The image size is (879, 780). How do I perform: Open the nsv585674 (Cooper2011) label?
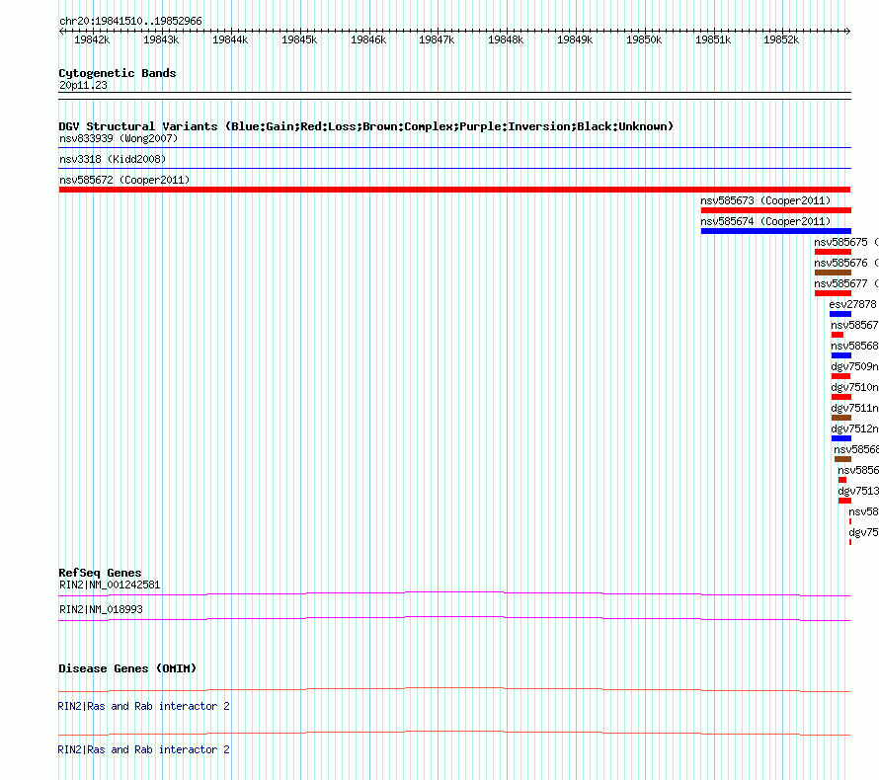click(765, 221)
